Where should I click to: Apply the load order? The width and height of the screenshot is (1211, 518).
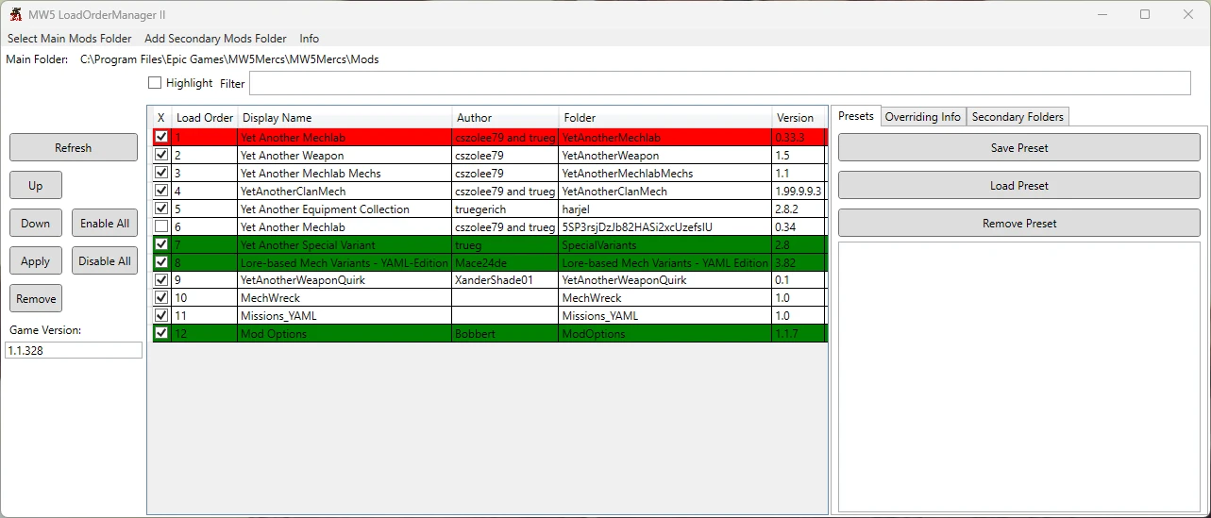[x=36, y=260]
